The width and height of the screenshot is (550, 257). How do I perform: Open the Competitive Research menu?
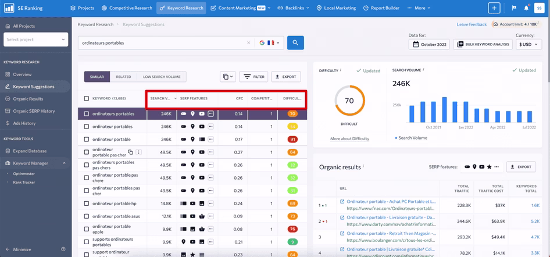[126, 8]
